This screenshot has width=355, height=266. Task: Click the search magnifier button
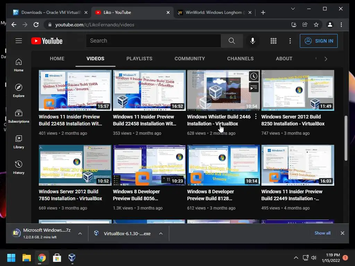point(232,41)
